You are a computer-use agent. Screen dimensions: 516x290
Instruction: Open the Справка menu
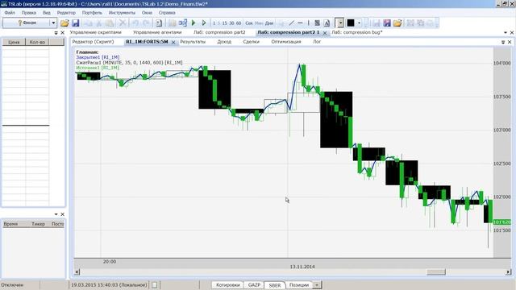point(167,13)
